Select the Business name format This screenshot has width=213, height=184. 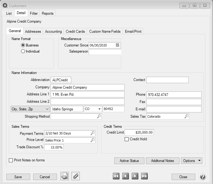coord(23,45)
